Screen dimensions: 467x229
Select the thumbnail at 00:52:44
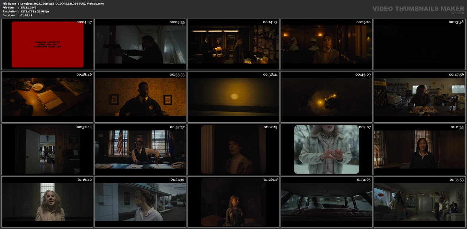(x=47, y=149)
